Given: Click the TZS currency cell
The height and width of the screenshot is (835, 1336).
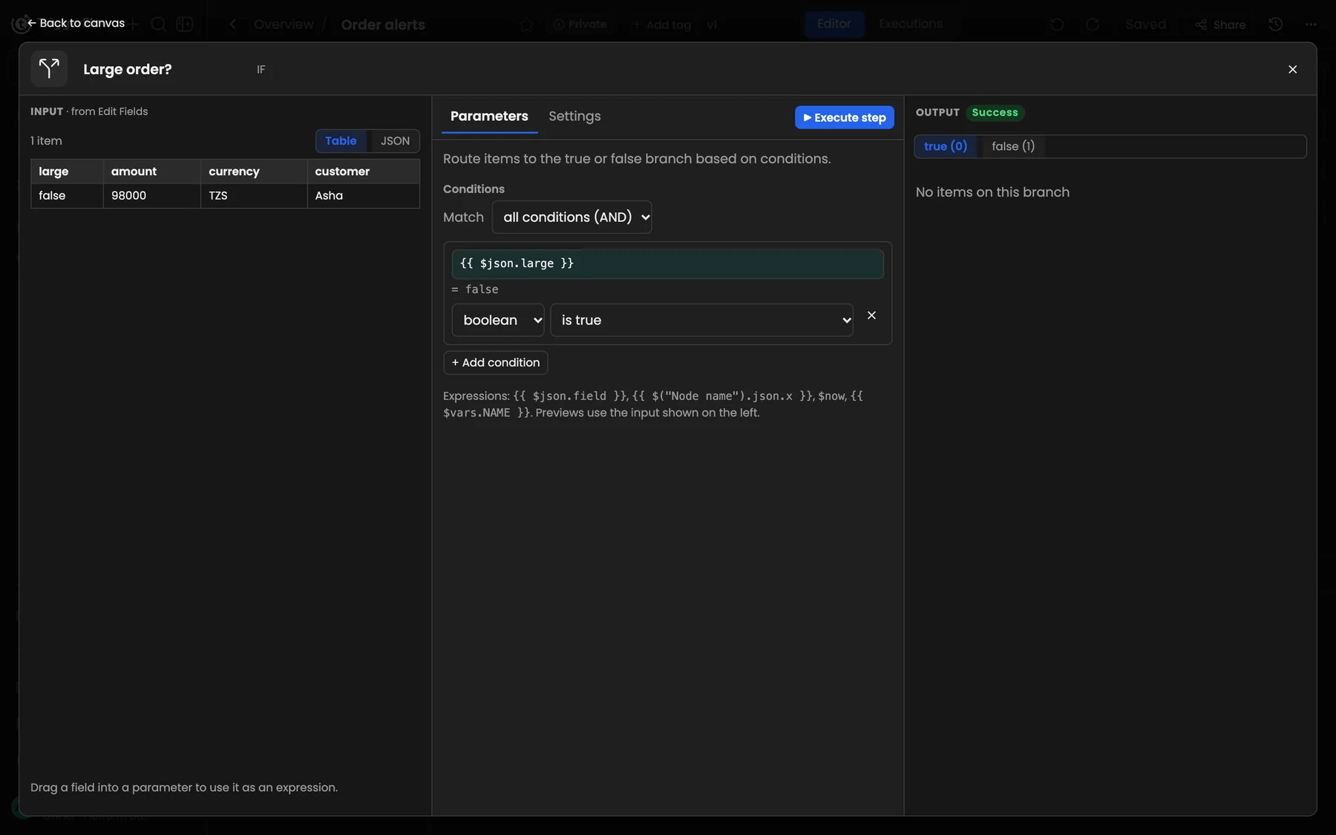Looking at the screenshot, I should click(254, 196).
